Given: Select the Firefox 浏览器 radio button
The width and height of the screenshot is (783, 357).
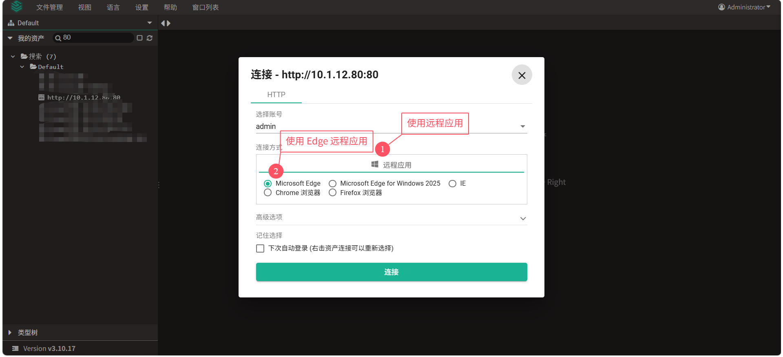Looking at the screenshot, I should (333, 193).
